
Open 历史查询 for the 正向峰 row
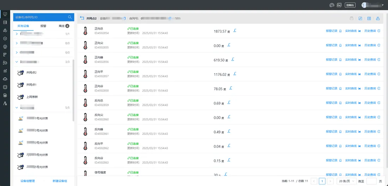[372, 60]
